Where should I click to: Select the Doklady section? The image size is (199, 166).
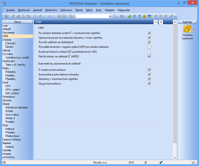[x=7, y=40]
